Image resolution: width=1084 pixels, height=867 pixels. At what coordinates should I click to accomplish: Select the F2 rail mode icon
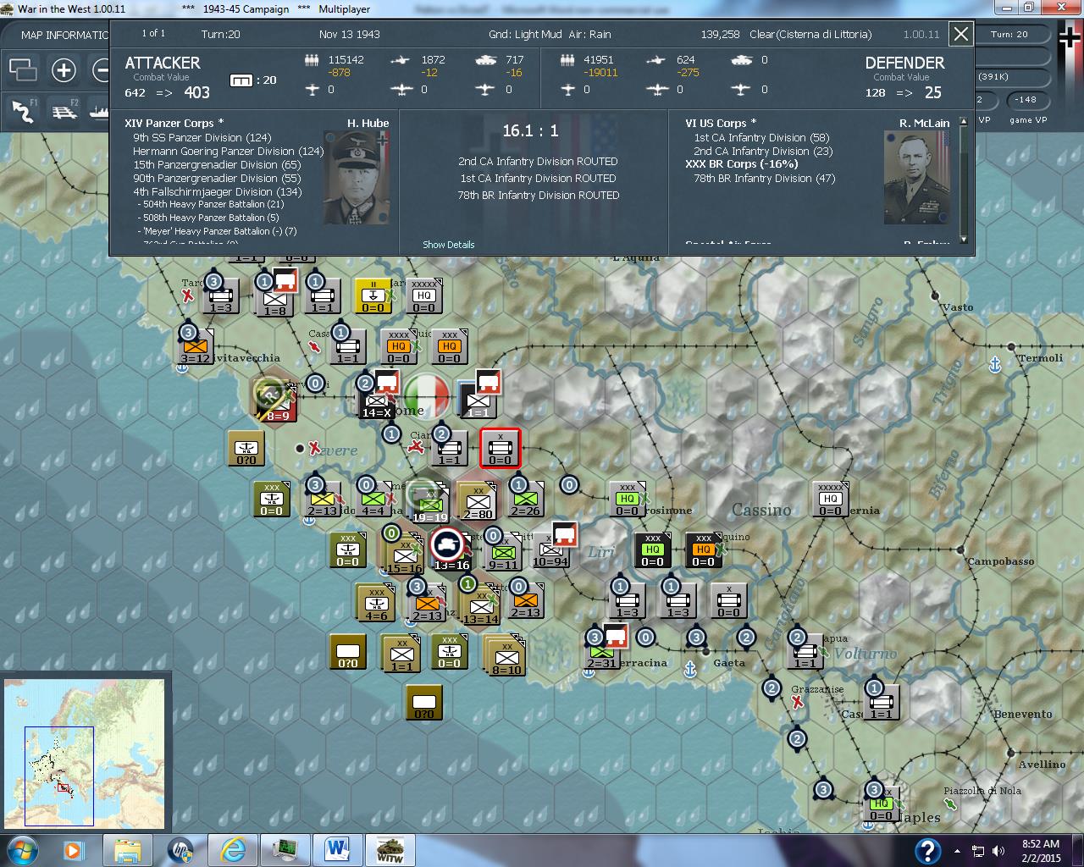pyautogui.click(x=65, y=111)
